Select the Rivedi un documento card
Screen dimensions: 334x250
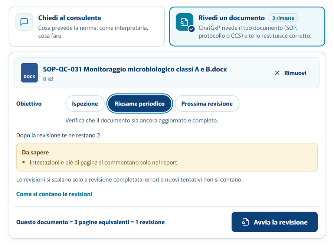point(247,27)
